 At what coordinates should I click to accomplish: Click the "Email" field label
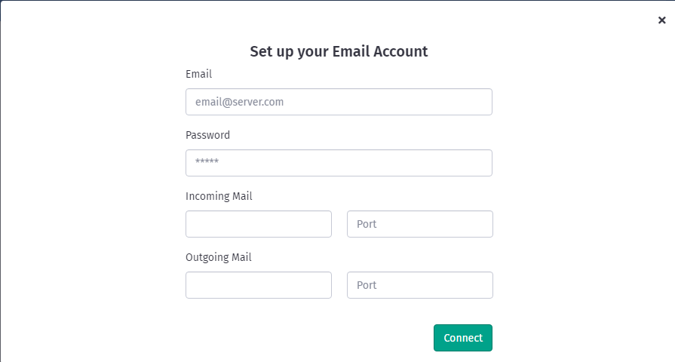click(198, 74)
